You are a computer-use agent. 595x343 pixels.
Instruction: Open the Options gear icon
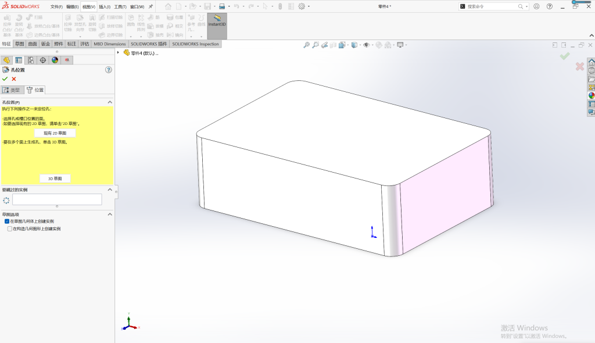click(x=302, y=6)
